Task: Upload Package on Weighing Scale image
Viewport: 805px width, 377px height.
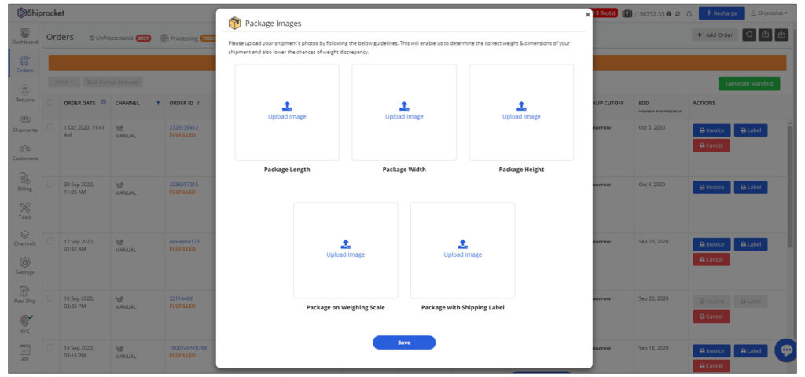Action: pyautogui.click(x=346, y=249)
